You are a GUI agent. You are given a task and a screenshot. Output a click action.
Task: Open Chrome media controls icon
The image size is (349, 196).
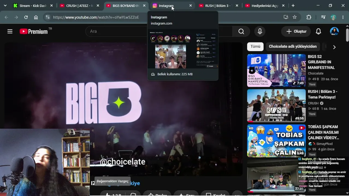coord(323,17)
